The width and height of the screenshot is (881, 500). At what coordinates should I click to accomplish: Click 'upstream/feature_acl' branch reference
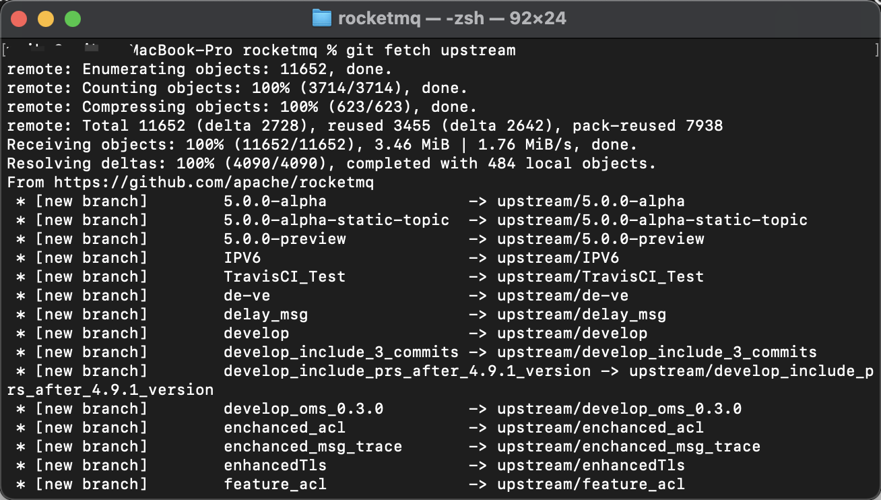tap(591, 485)
